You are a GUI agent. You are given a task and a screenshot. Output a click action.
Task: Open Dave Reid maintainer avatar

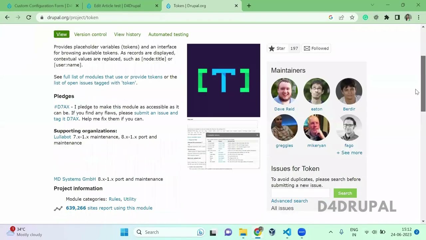(284, 91)
